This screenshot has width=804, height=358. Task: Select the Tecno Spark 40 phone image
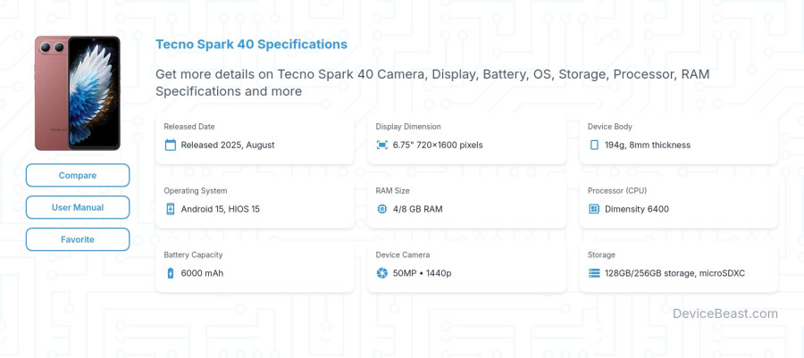78,93
